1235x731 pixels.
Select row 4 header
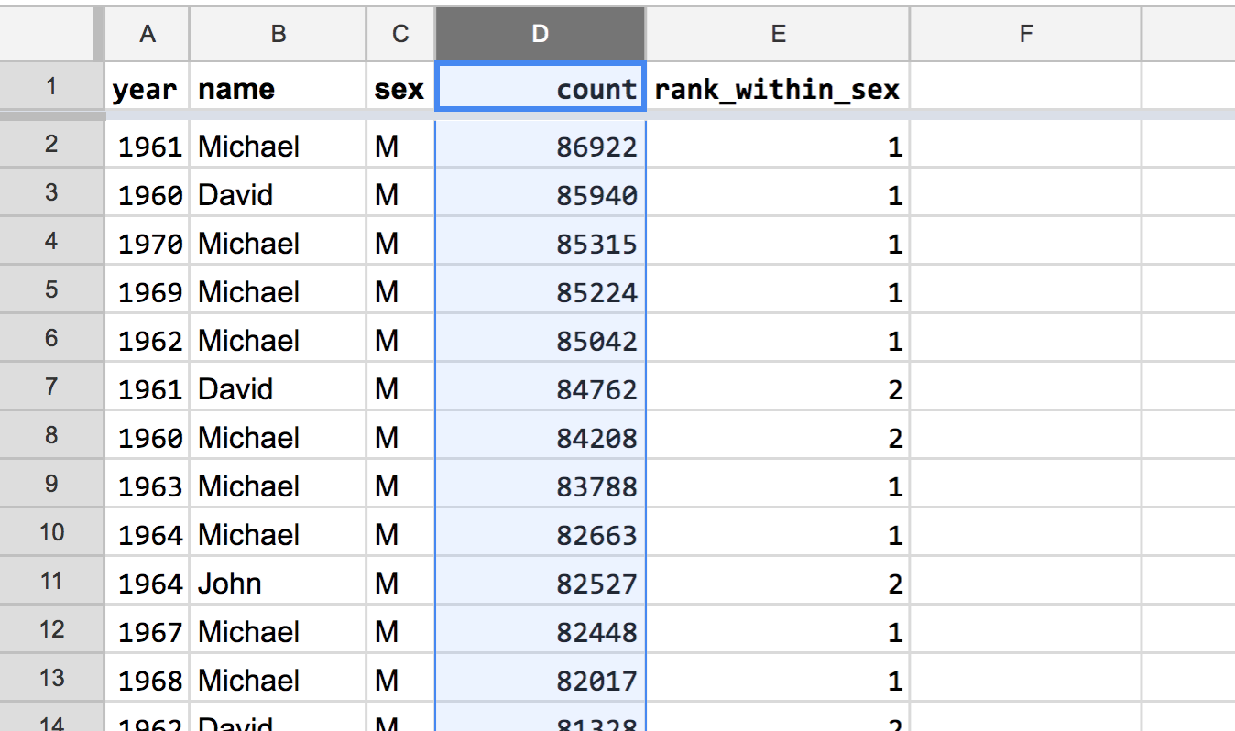click(51, 241)
